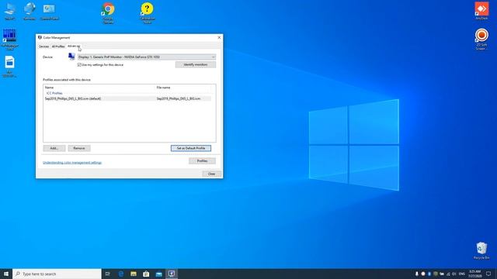The image size is (497, 279).
Task: Click the Windows Start button
Action: coord(6,274)
